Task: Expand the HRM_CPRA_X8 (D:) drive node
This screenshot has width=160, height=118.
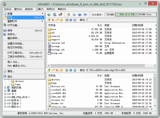Action: pos(5,97)
